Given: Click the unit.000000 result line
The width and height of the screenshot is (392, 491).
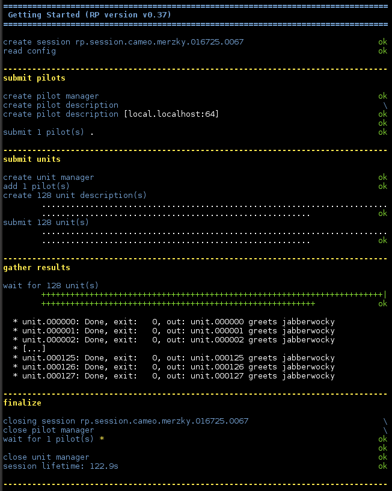Looking at the screenshot, I should tap(174, 321).
